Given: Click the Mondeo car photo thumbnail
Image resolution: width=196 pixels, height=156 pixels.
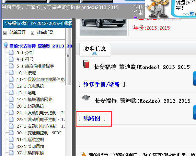Looking at the screenshot, I should coord(103,27).
